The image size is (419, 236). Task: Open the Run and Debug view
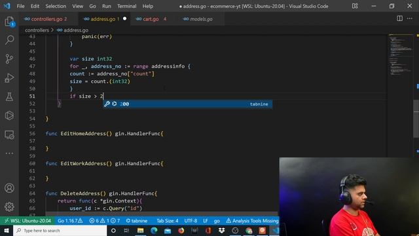9,78
